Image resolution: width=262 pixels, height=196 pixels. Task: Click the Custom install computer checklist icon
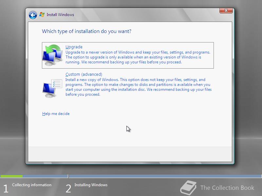click(x=52, y=88)
